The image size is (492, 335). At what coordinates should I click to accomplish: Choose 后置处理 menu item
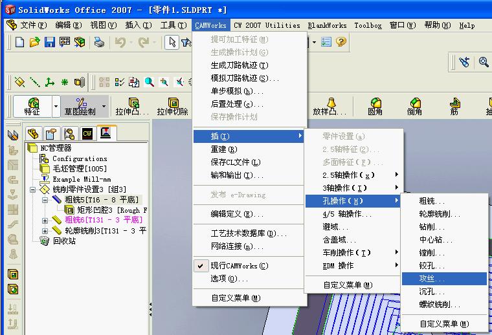[x=249, y=103]
